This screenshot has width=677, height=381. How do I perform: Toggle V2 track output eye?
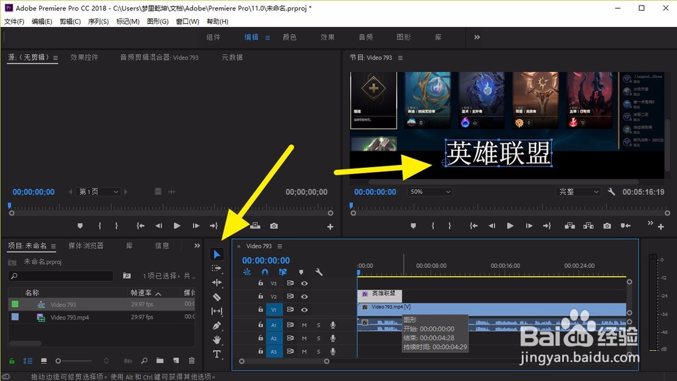click(x=305, y=296)
